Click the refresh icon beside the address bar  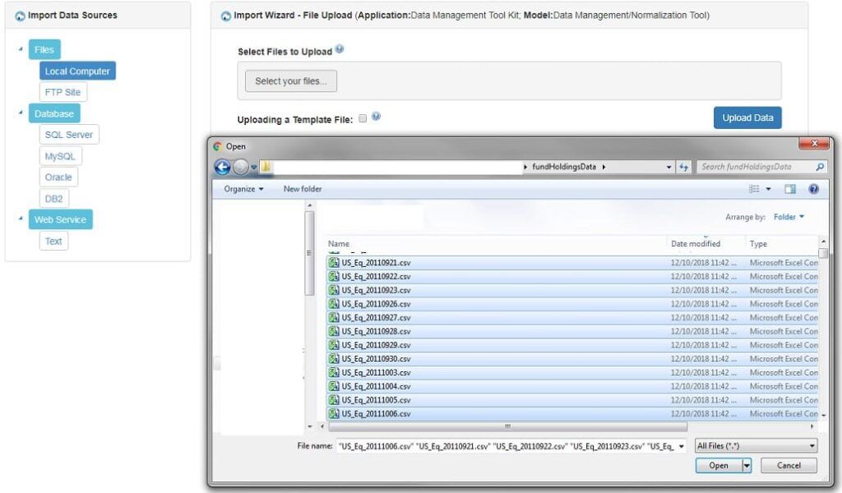click(683, 167)
